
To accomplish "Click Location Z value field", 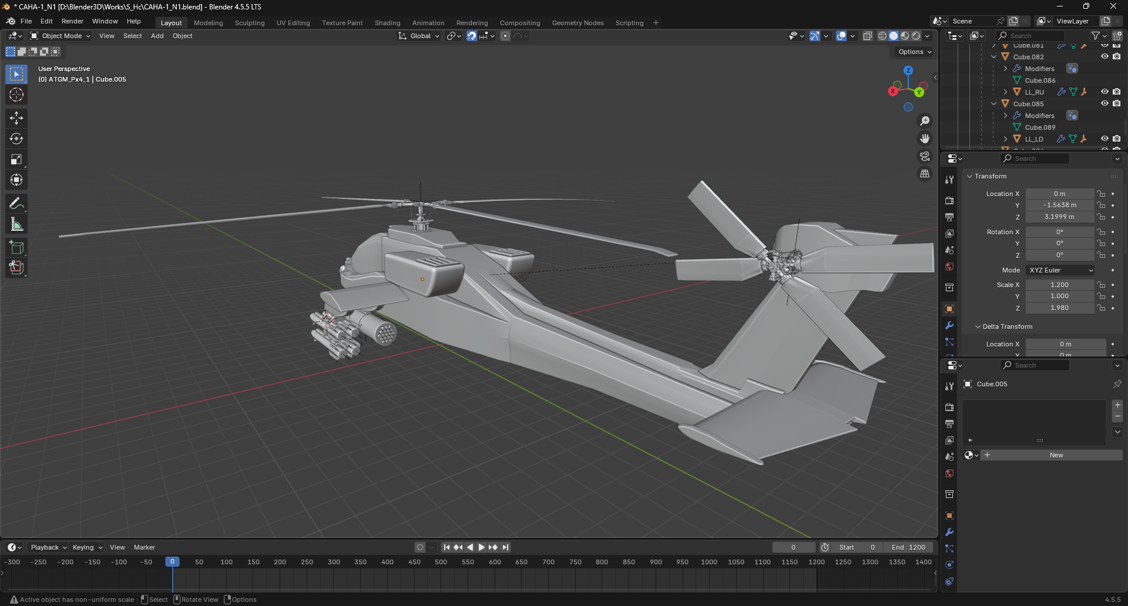I will point(1060,217).
